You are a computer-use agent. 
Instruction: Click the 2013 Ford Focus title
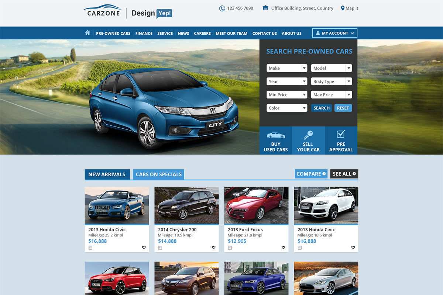245,229
